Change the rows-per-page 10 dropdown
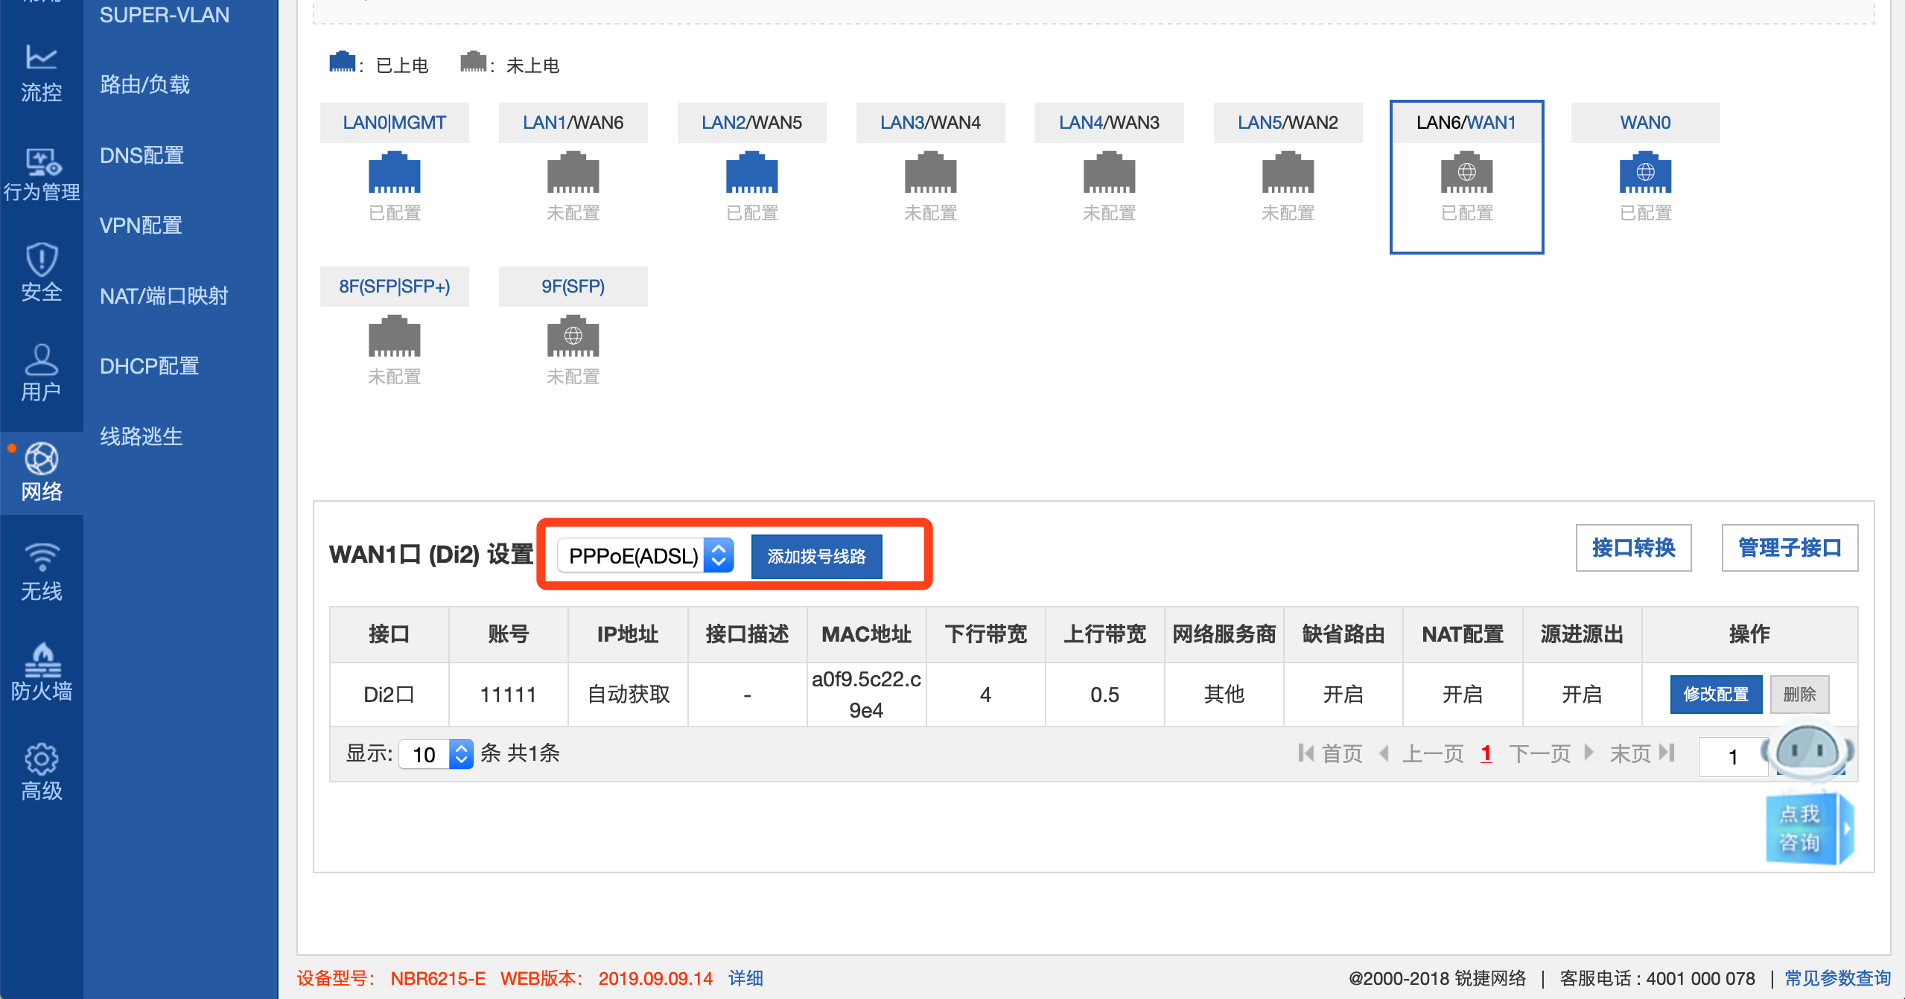1905x999 pixels. pos(436,754)
